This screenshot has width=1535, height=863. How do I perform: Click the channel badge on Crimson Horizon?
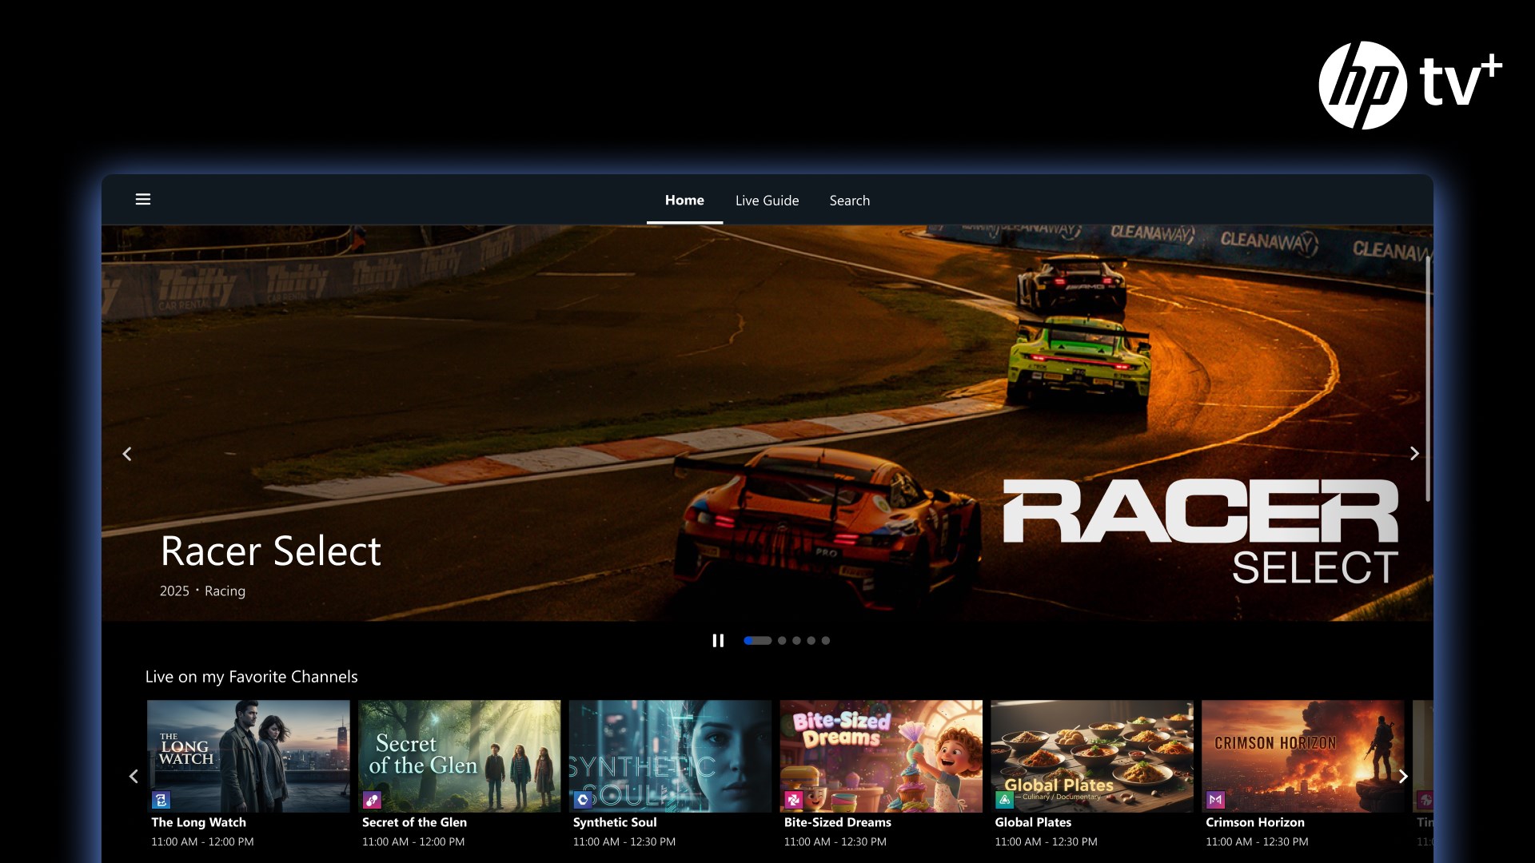[1216, 800]
